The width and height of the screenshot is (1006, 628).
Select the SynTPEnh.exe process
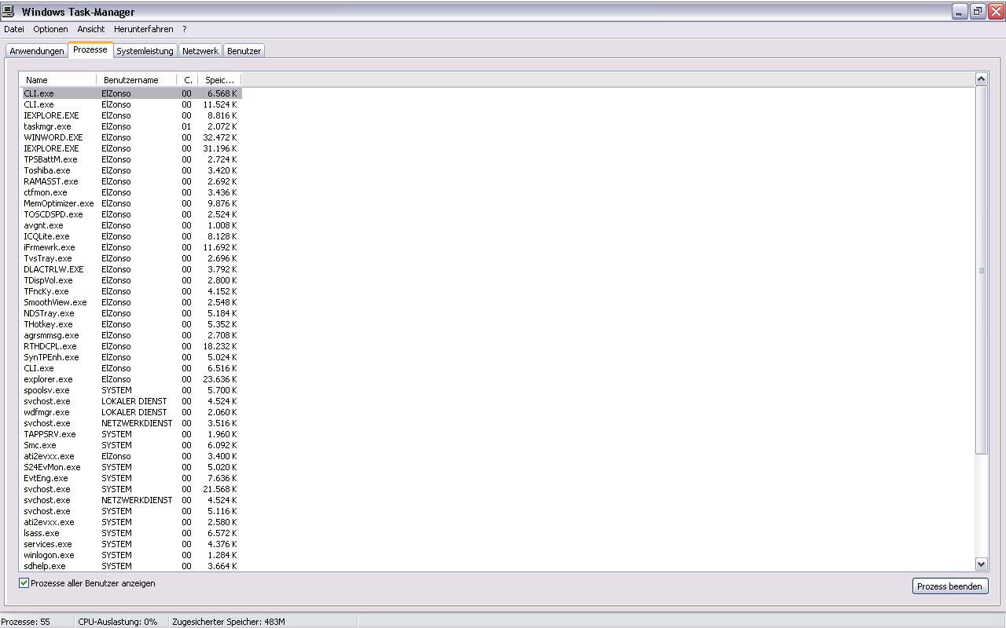(131, 357)
